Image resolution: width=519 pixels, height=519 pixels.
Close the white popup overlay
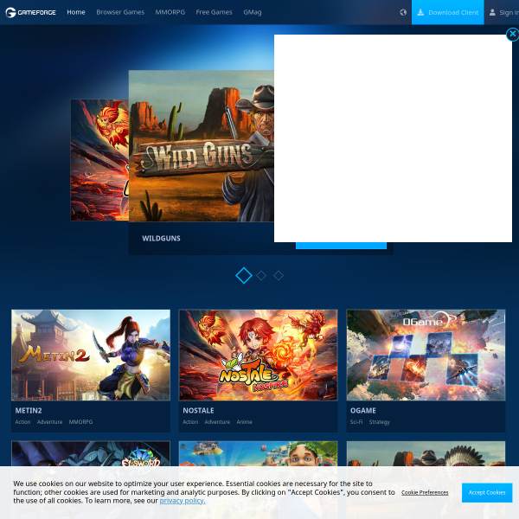click(x=512, y=34)
